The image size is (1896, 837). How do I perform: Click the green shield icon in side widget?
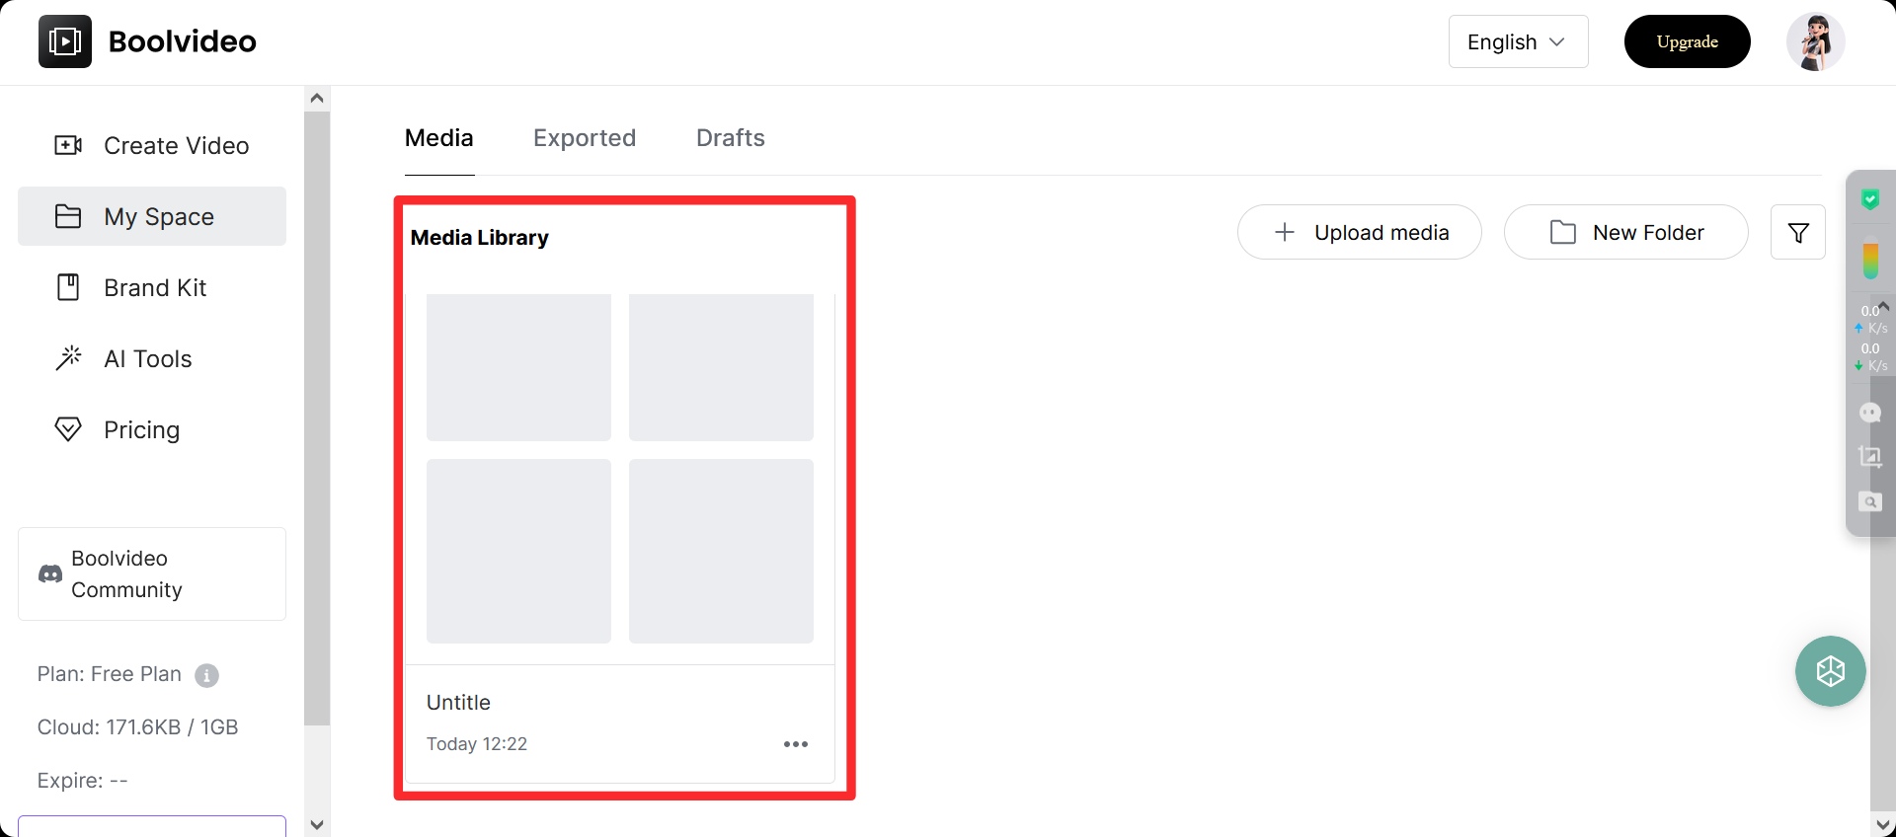[x=1869, y=200]
